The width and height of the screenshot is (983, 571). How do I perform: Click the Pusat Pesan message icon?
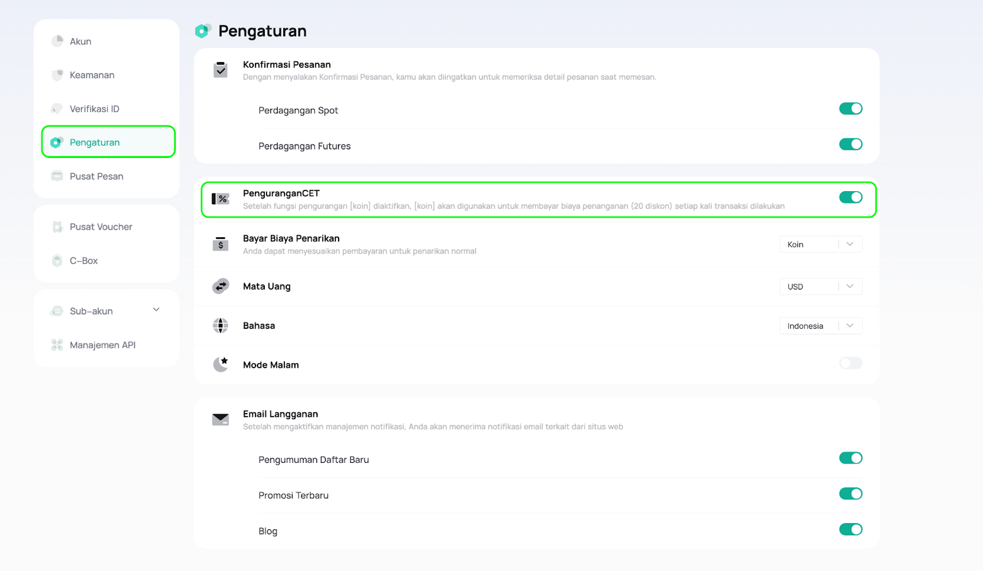57,176
